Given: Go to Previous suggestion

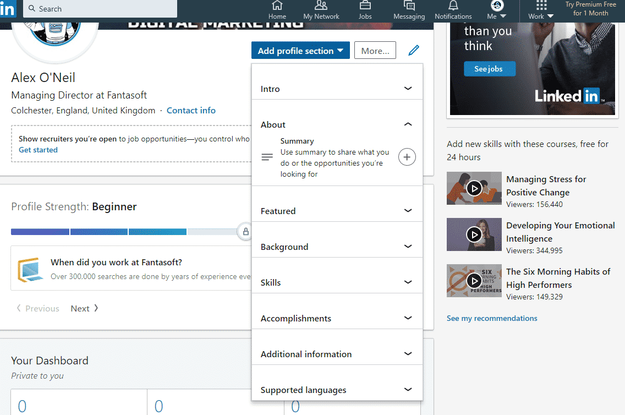Looking at the screenshot, I should coord(37,308).
